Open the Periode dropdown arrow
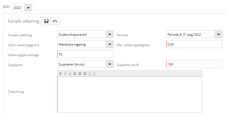 219,34
